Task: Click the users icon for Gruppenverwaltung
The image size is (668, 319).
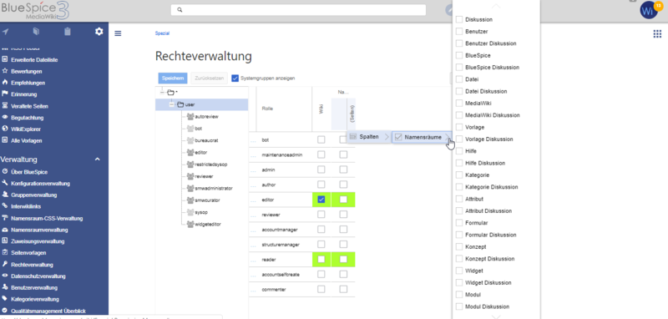Action: 5,195
